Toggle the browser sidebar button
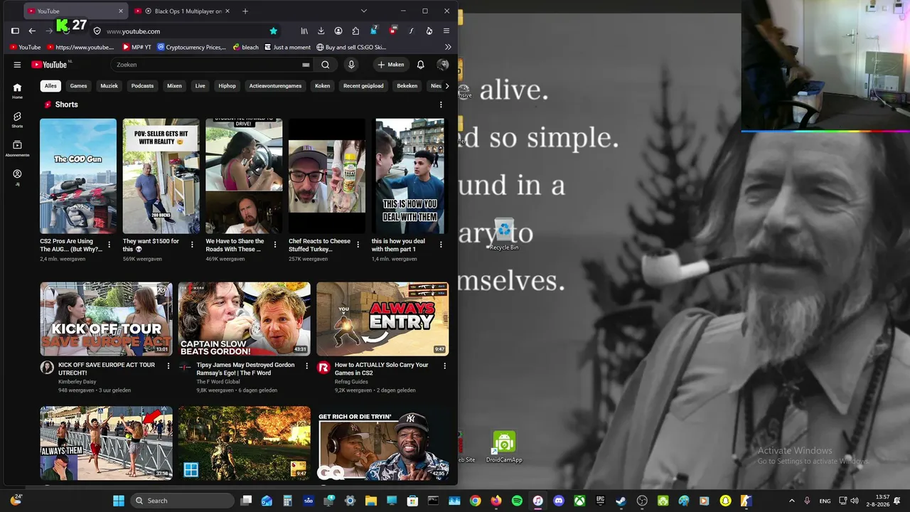Image resolution: width=910 pixels, height=512 pixels. (15, 31)
